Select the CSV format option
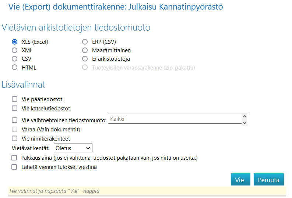The height and width of the screenshot is (198, 292). click(x=15, y=59)
